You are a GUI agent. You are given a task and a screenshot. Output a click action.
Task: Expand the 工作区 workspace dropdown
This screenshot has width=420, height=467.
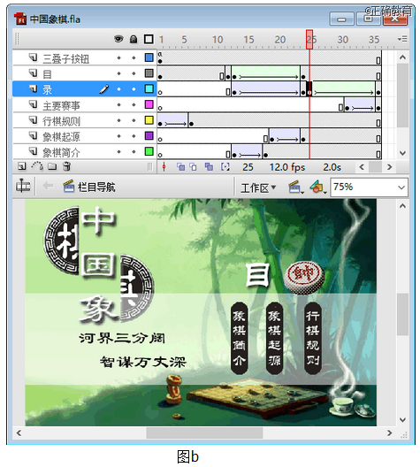coord(258,188)
